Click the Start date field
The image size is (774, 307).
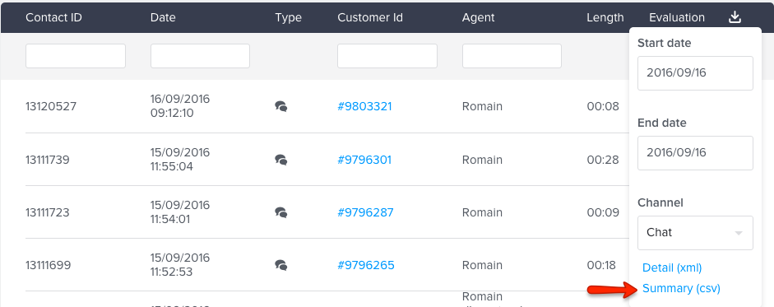coord(695,73)
